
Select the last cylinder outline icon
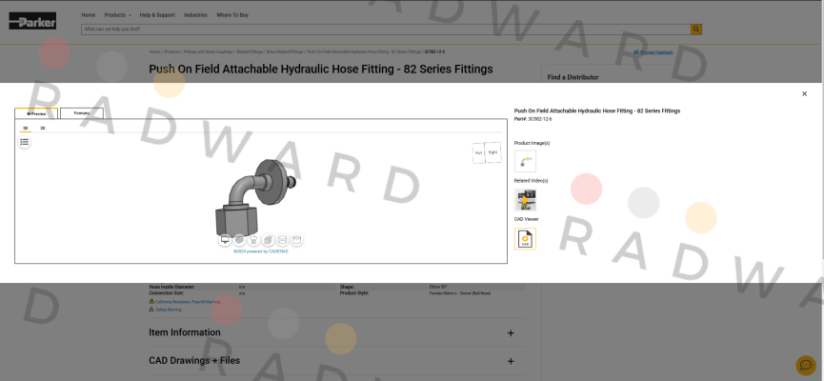[296, 240]
